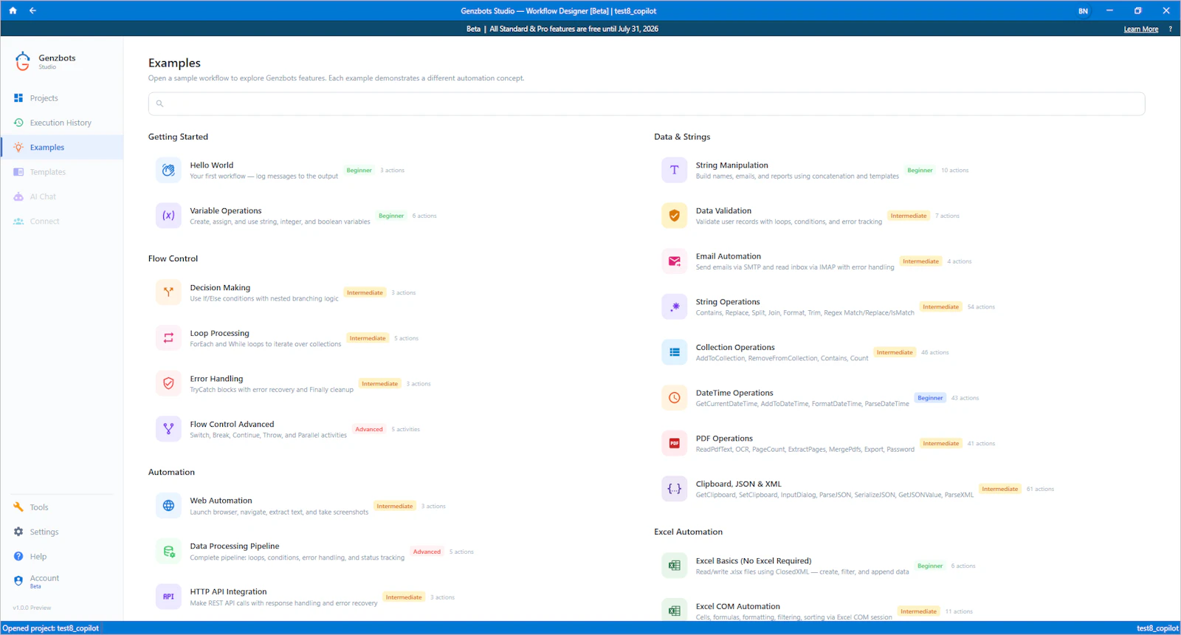Click the Genzbots Studio logo

point(23,61)
